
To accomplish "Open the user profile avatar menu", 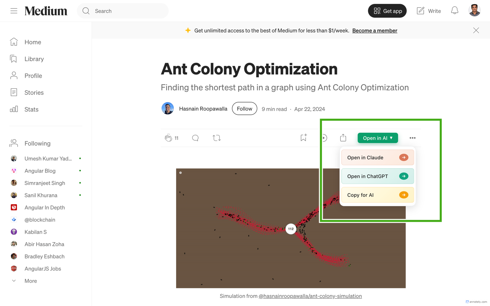I will (475, 11).
